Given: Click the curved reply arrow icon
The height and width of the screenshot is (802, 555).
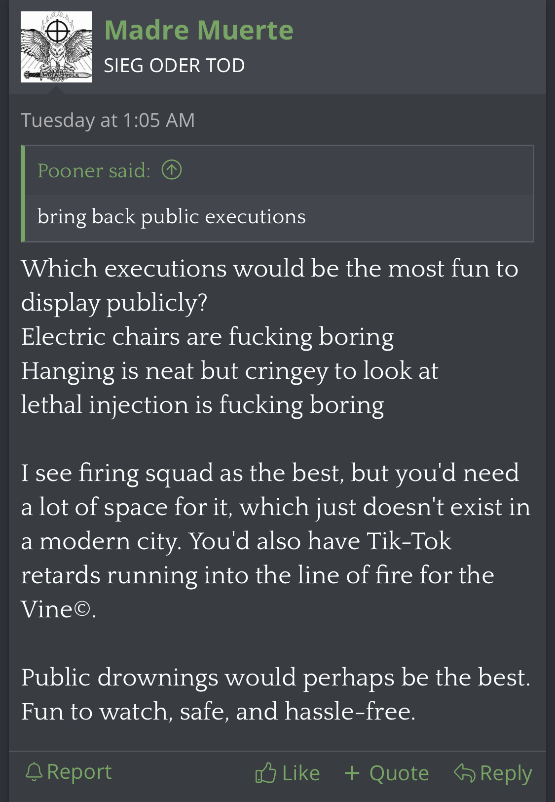Looking at the screenshot, I should 464,773.
